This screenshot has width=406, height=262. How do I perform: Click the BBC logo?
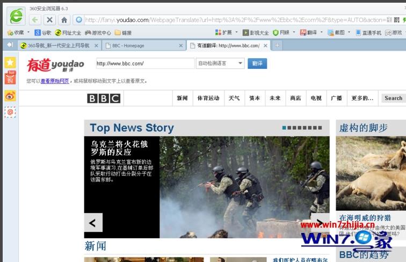(x=104, y=98)
